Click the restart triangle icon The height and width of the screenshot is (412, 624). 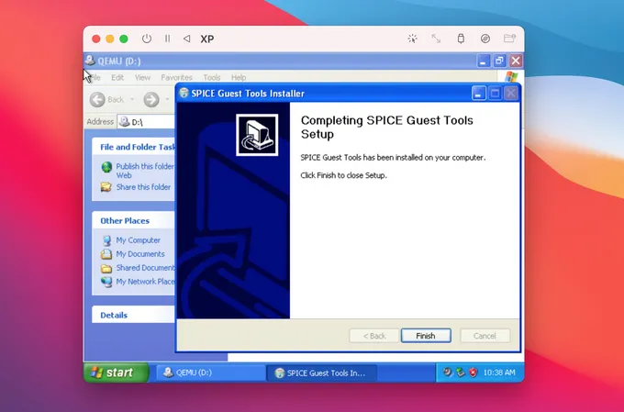click(x=186, y=39)
